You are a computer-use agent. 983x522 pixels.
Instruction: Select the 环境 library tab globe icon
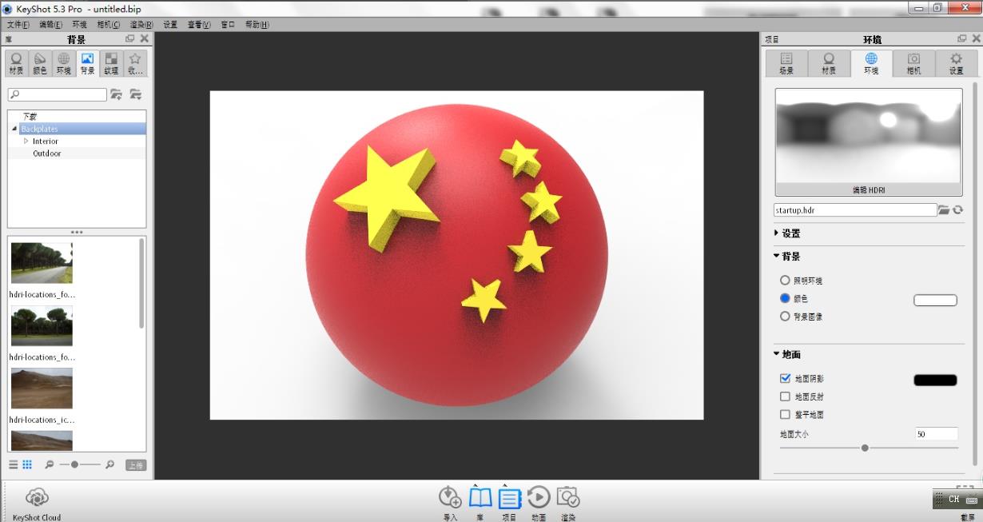62,62
